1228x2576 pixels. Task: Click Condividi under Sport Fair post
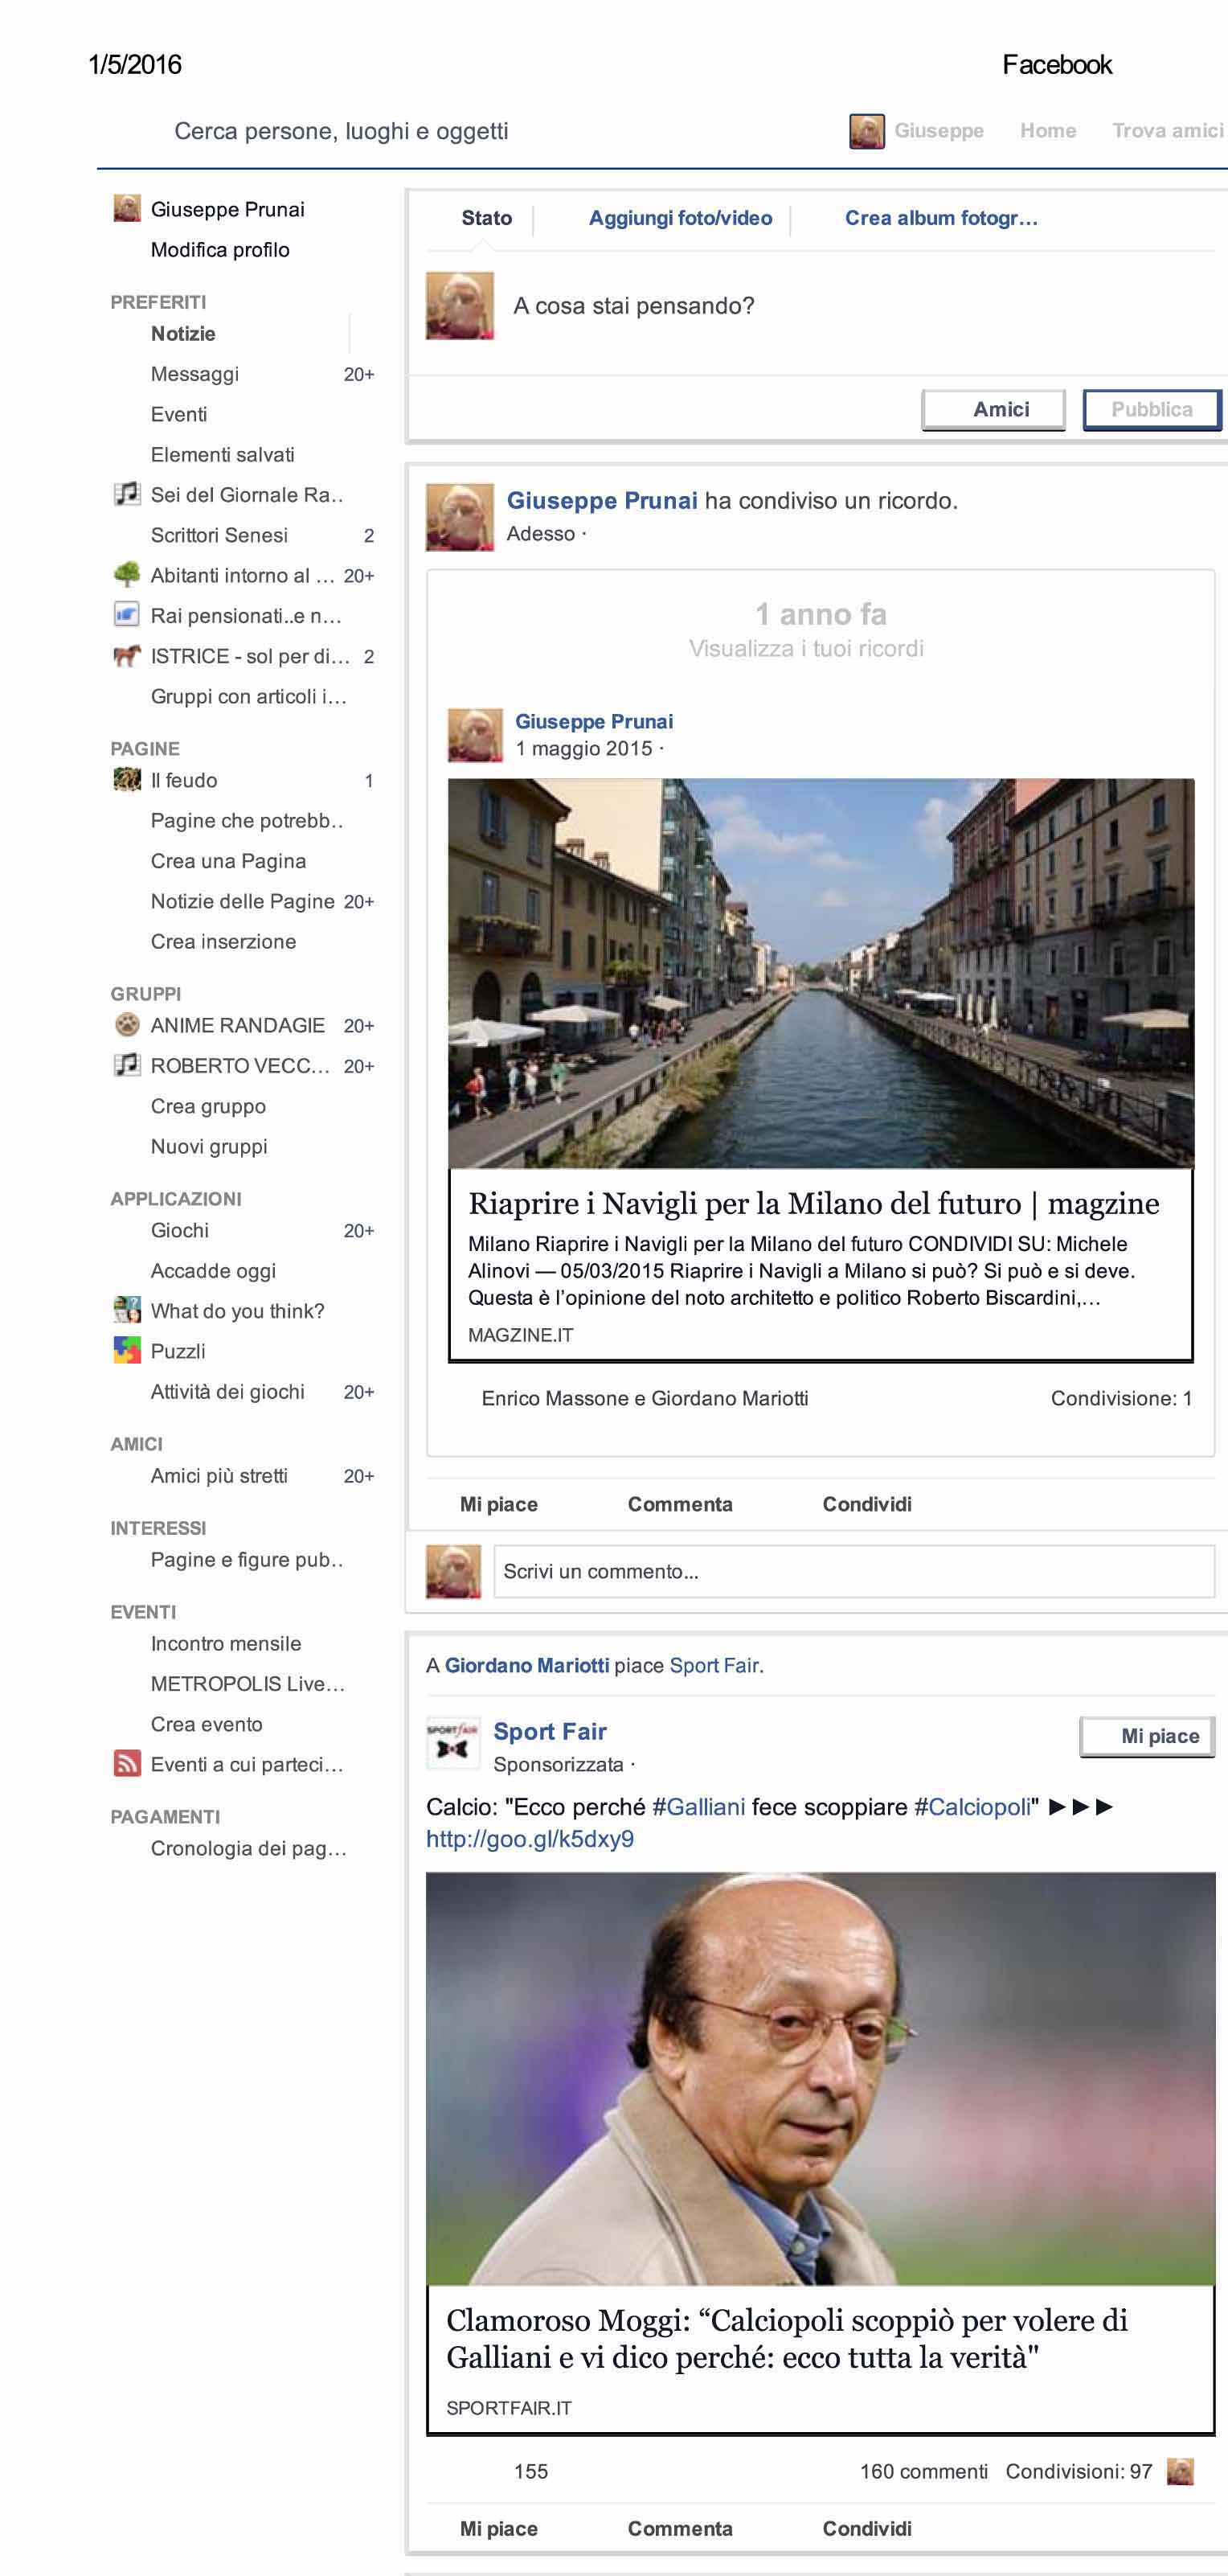[867, 2528]
